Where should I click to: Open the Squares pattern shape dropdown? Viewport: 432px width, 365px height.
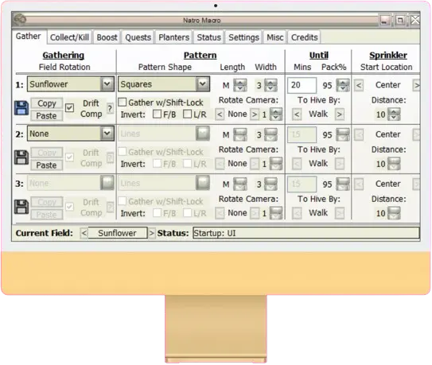click(164, 84)
